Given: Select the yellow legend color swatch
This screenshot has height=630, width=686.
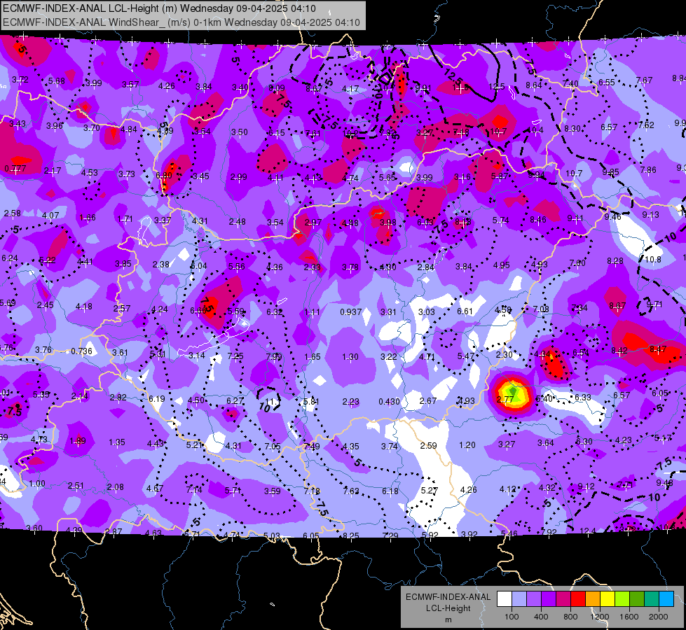Looking at the screenshot, I should pyautogui.click(x=608, y=599).
